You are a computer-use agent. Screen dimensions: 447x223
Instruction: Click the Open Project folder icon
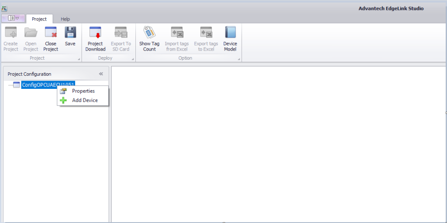coord(31,32)
